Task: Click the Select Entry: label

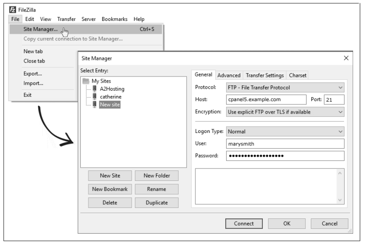Action: (94, 70)
